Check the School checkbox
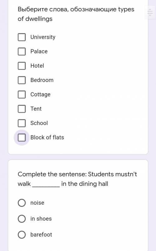Screen dimensions: 156x251 click(22, 123)
